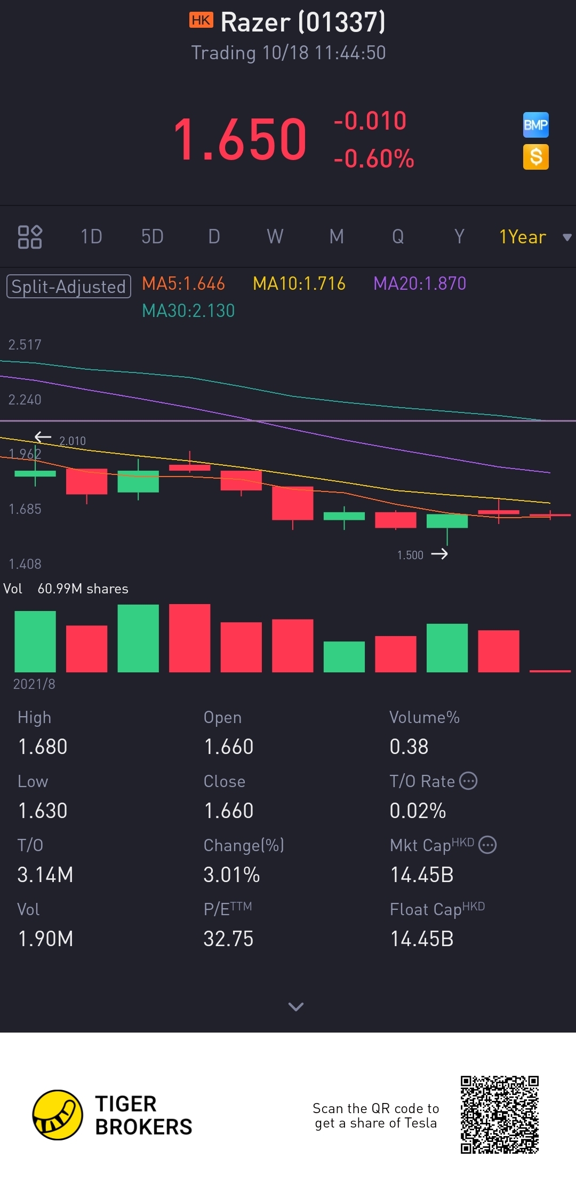
Task: Tap the T/O value 3.14M
Action: [45, 875]
